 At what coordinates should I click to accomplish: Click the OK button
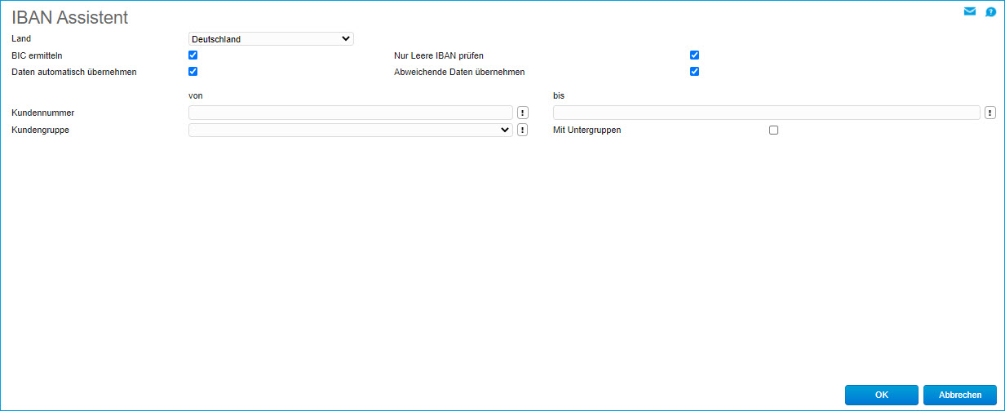coord(881,395)
